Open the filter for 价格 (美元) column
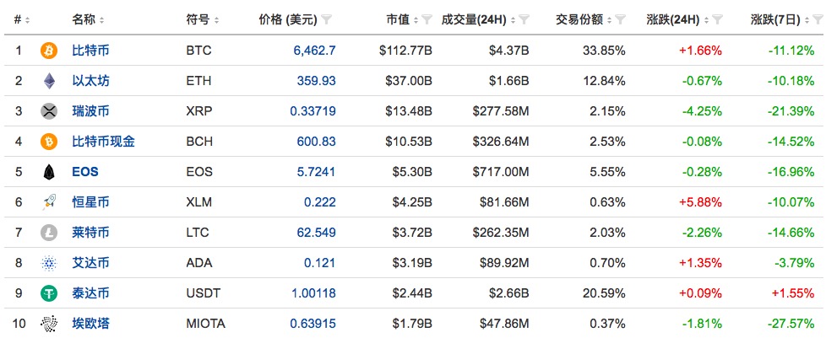This screenshot has height=338, width=837. pyautogui.click(x=327, y=20)
